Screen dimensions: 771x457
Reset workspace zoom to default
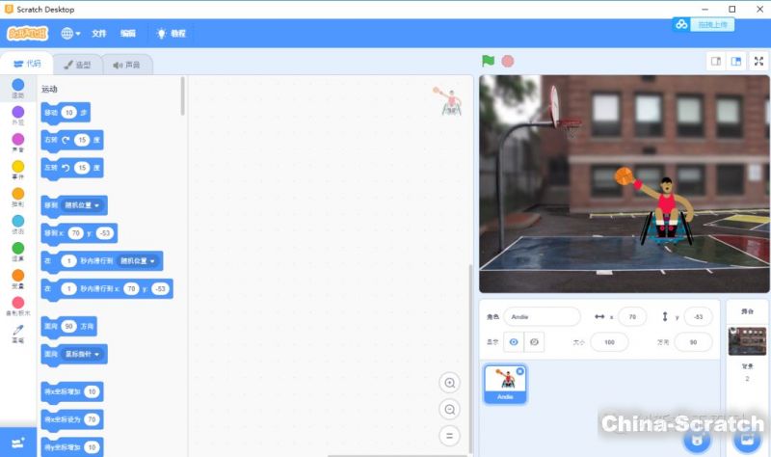[x=449, y=435]
